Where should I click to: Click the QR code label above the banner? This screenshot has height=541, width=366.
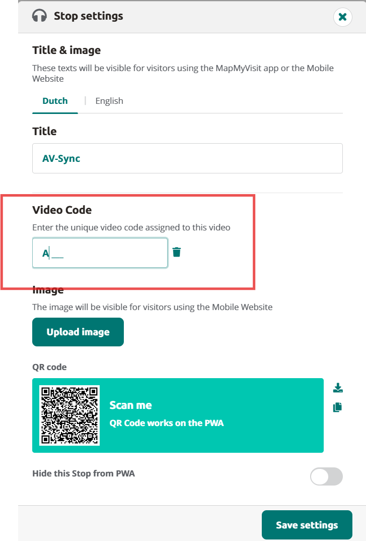[x=49, y=367]
